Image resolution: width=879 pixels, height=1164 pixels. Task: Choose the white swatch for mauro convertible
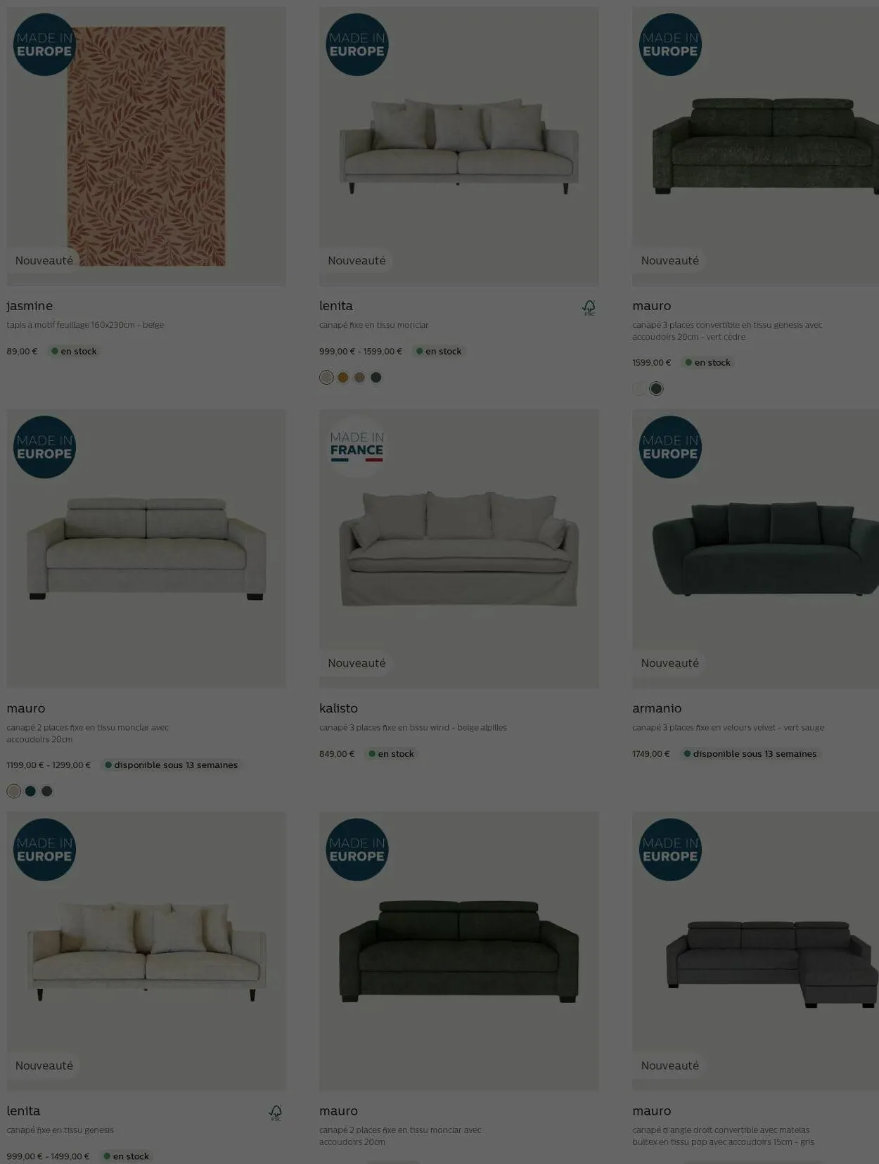pos(639,389)
